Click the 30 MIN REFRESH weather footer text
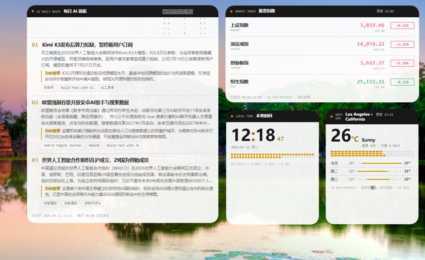Viewport: 425px width, 260px height. 370,187
